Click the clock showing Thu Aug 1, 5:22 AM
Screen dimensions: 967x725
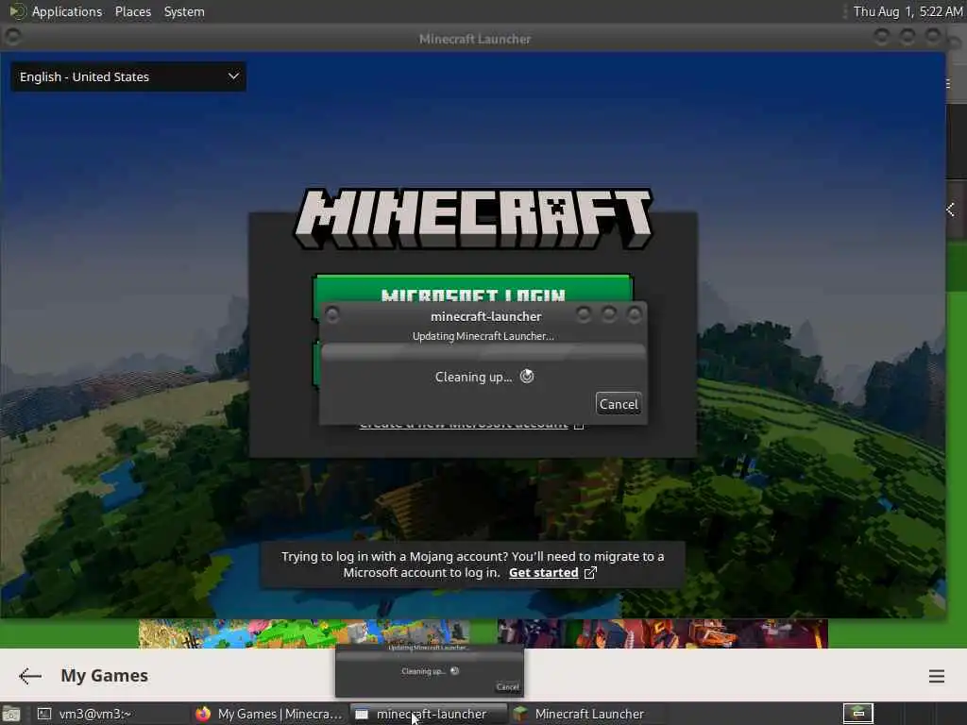pos(908,11)
